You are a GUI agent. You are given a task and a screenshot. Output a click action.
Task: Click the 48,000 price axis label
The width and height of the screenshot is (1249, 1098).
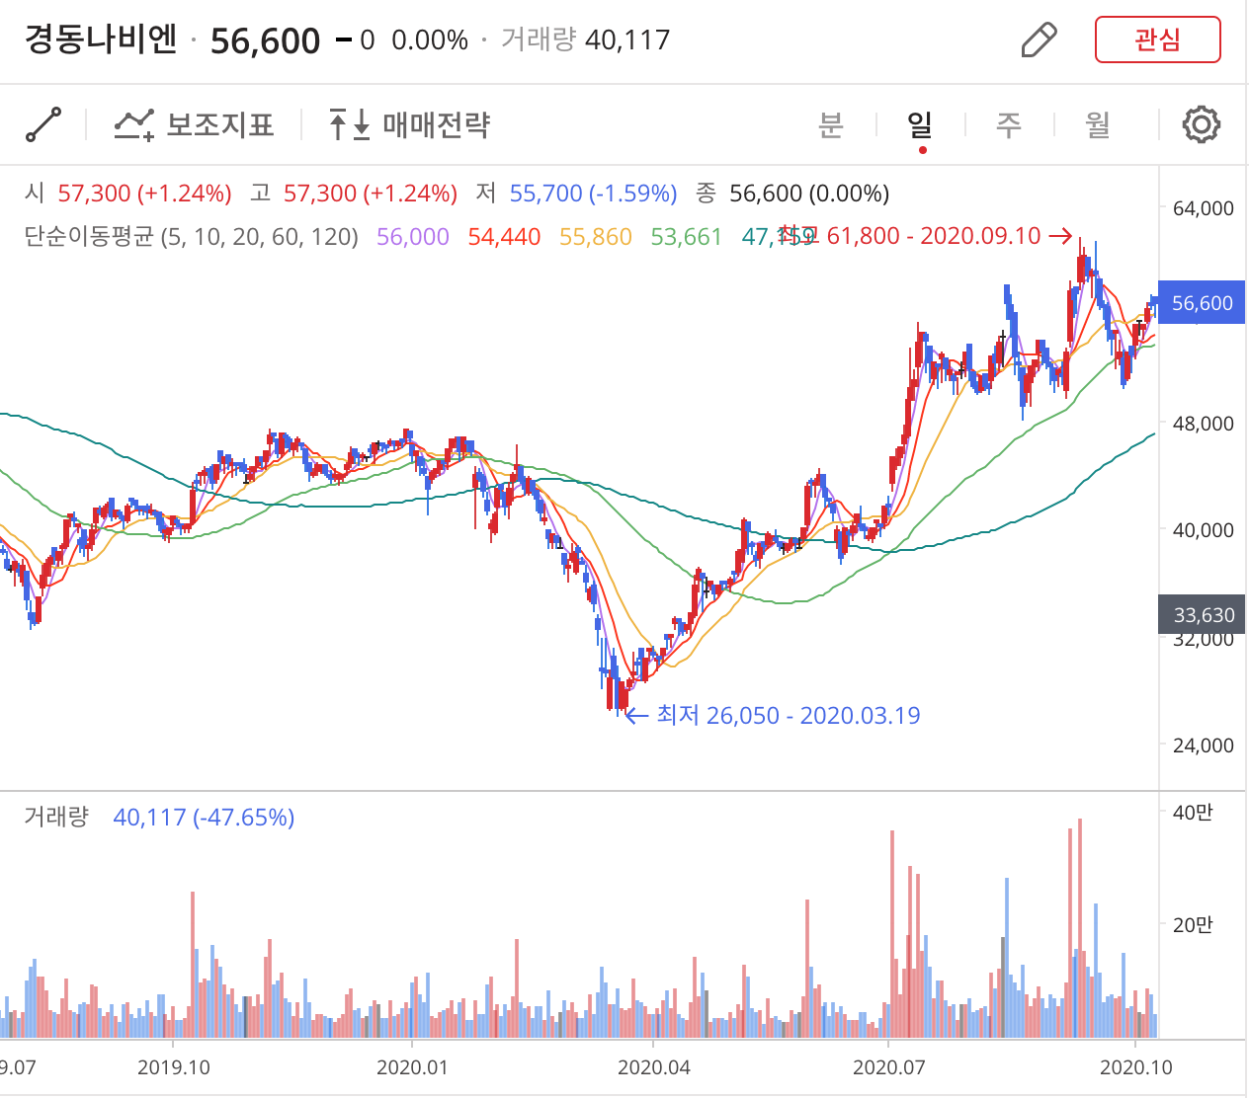pyautogui.click(x=1203, y=424)
